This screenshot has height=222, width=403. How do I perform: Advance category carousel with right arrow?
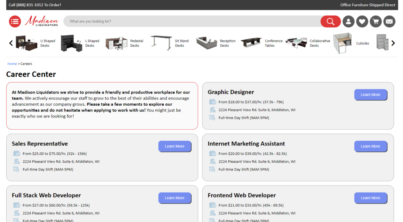(393, 43)
